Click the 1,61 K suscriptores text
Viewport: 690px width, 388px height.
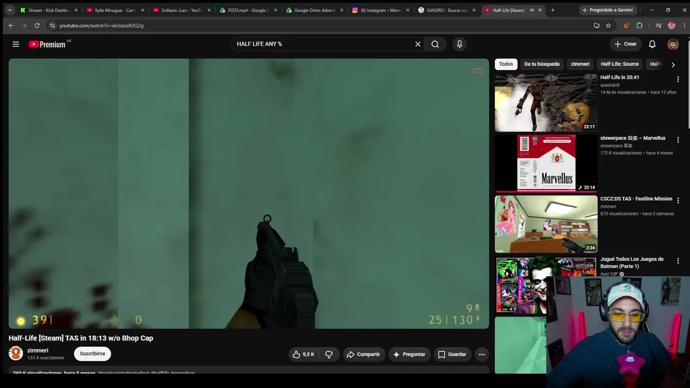click(x=46, y=358)
